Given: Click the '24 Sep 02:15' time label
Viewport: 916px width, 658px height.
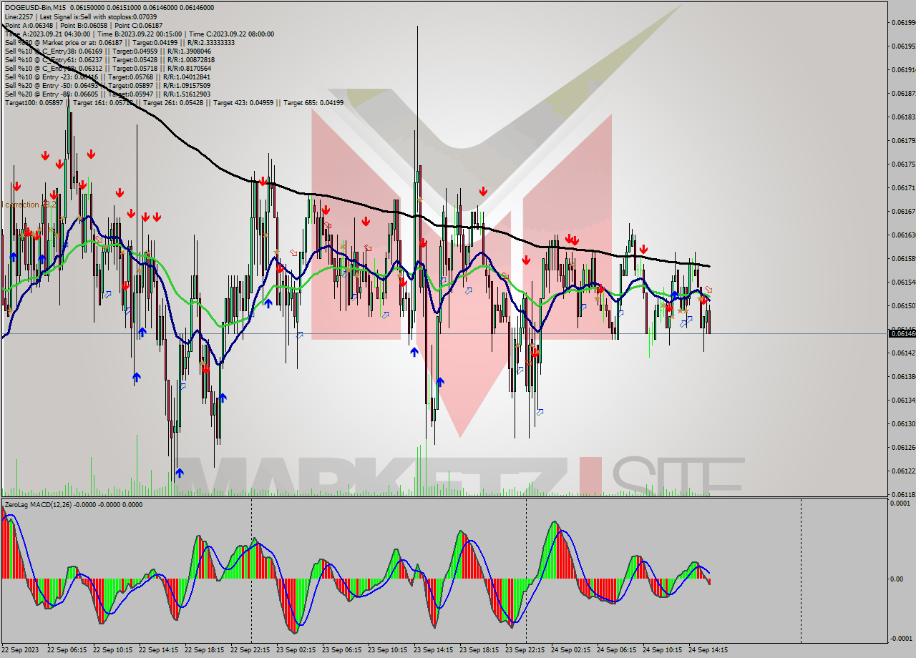Looking at the screenshot, I should 570,650.
